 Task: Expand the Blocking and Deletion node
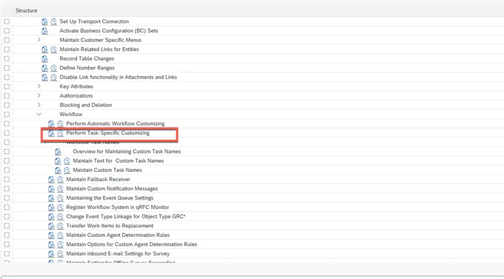coord(39,105)
